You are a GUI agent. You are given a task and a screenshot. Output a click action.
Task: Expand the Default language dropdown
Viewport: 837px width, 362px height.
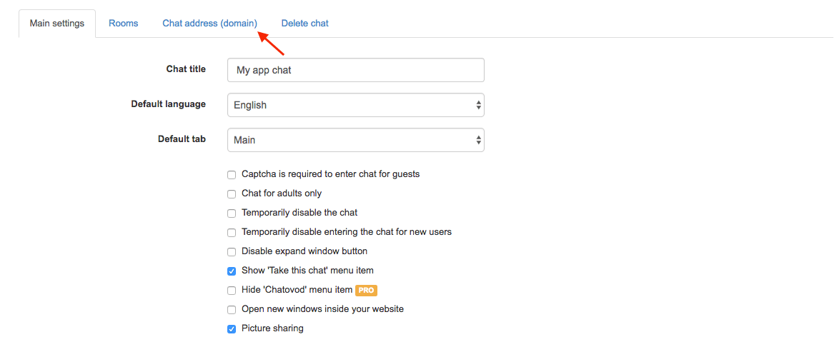click(x=355, y=105)
